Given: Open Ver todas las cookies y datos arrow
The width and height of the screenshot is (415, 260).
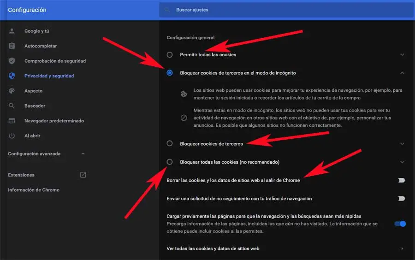Looking at the screenshot, I should [402, 248].
